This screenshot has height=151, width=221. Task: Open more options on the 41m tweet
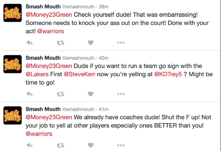[x=121, y=145]
